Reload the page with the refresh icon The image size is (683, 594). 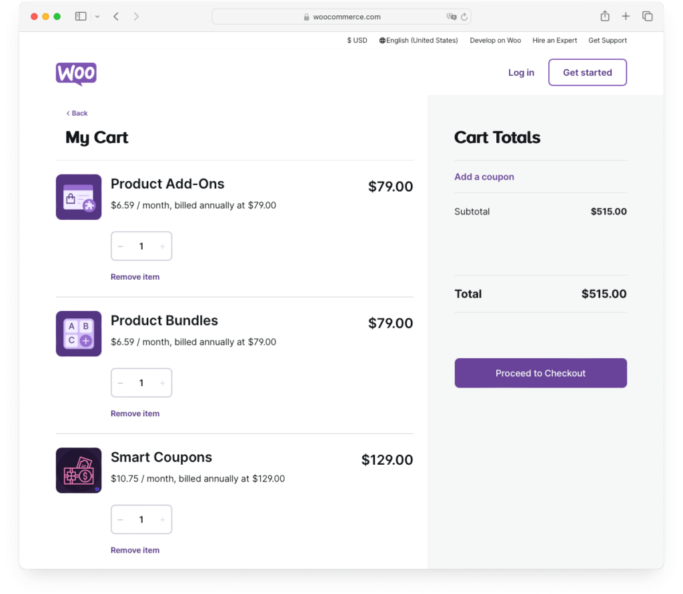(464, 17)
